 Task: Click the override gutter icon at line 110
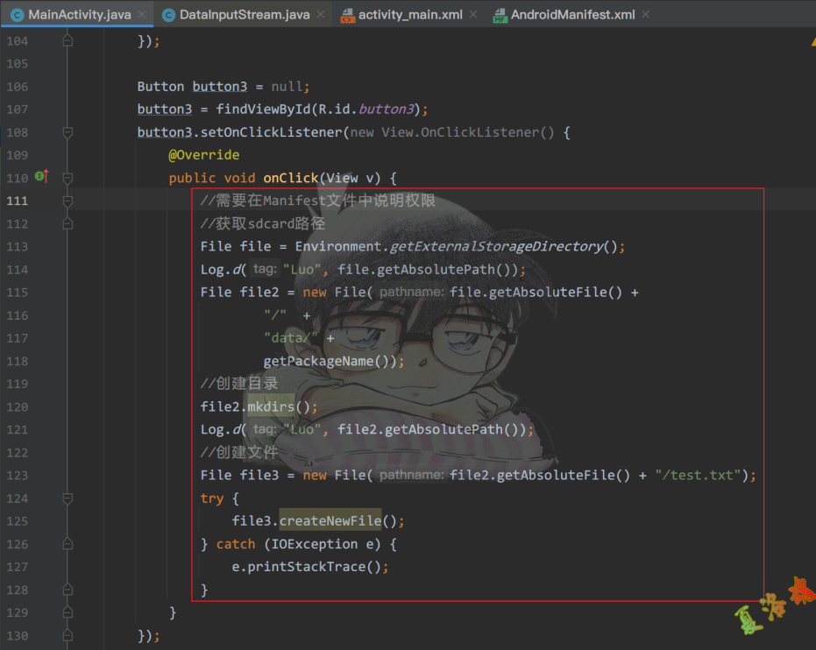41,178
